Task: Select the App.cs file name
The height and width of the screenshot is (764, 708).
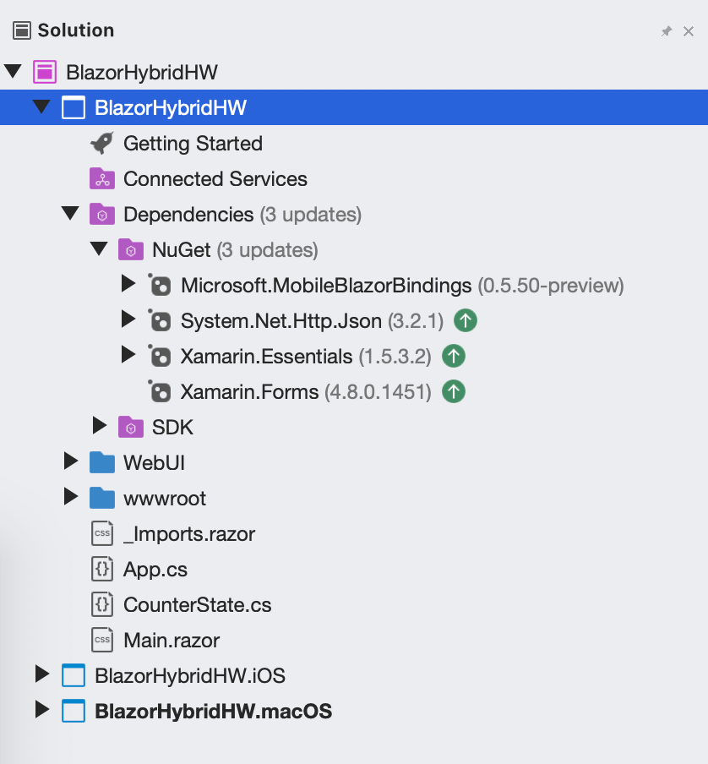Action: pyautogui.click(x=155, y=570)
